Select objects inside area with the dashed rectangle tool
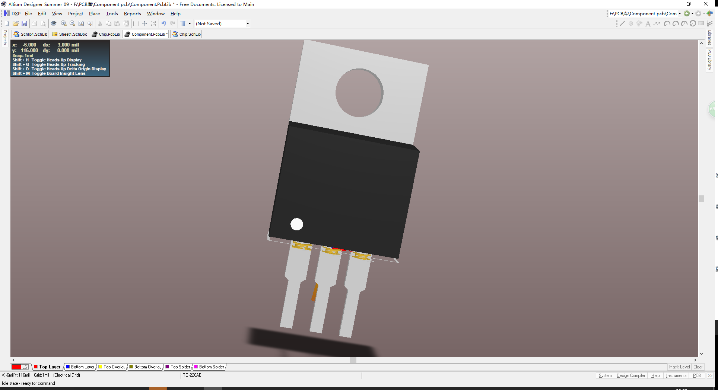Image resolution: width=718 pixels, height=390 pixels. click(136, 23)
